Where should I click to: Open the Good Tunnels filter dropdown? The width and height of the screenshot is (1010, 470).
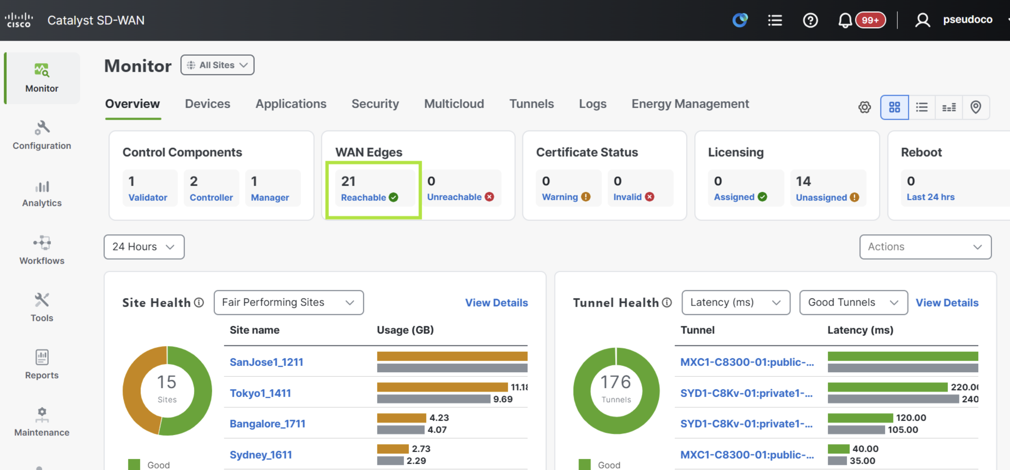(x=853, y=303)
